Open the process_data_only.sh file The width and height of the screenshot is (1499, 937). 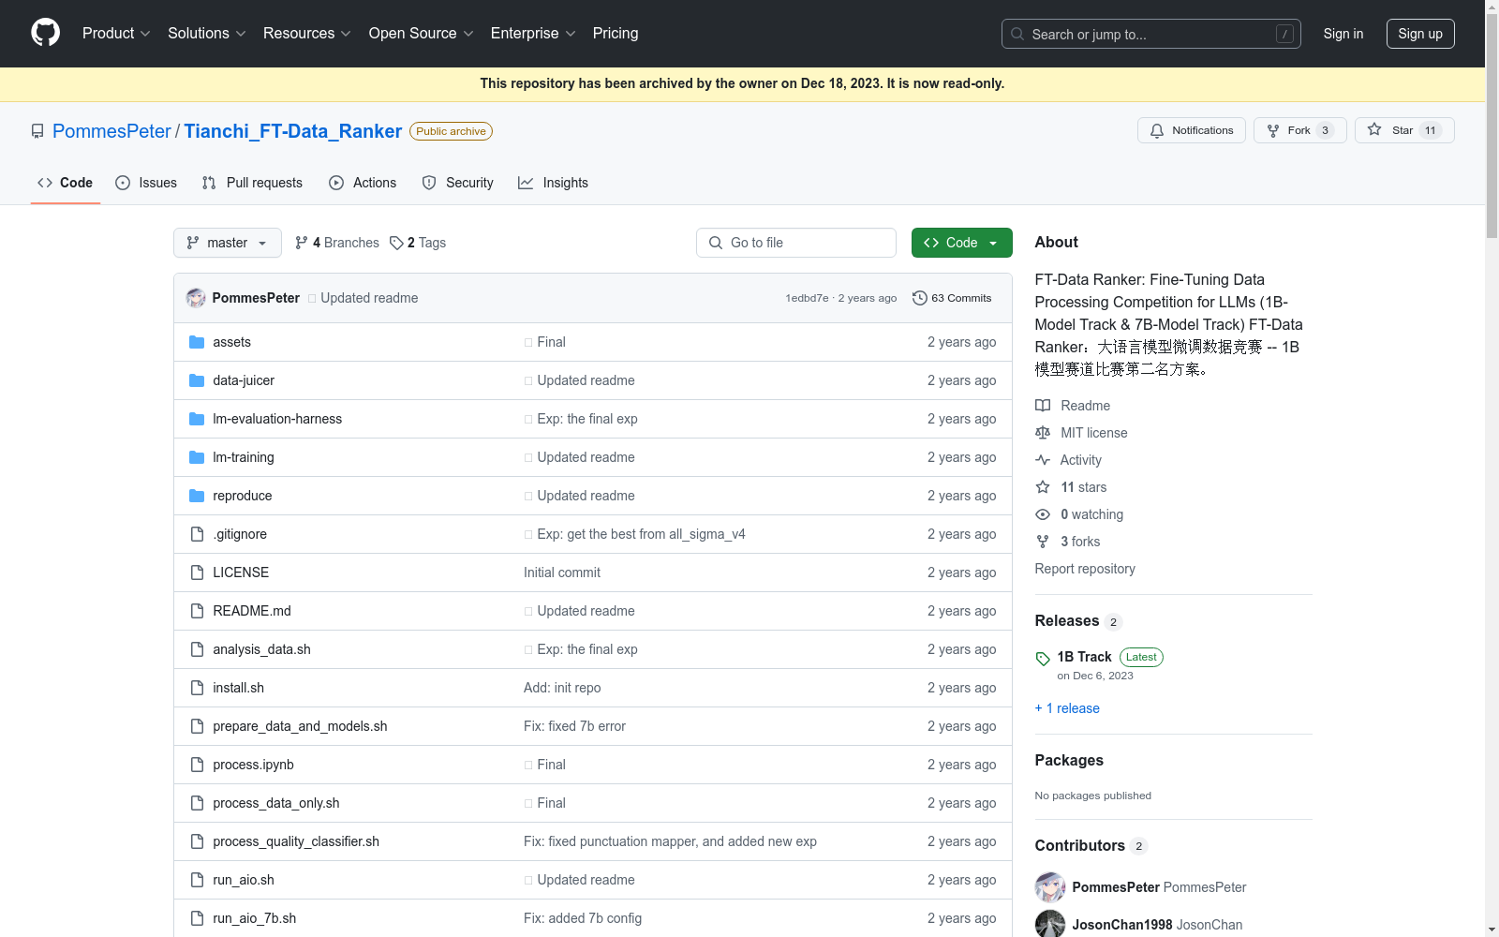pos(276,803)
